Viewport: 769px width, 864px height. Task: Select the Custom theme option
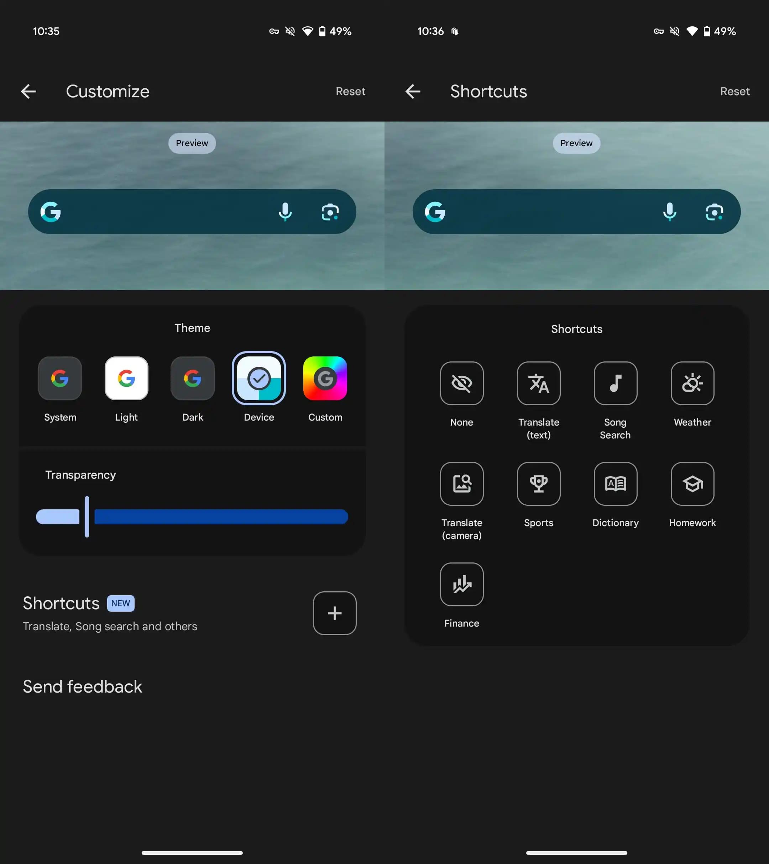point(325,378)
